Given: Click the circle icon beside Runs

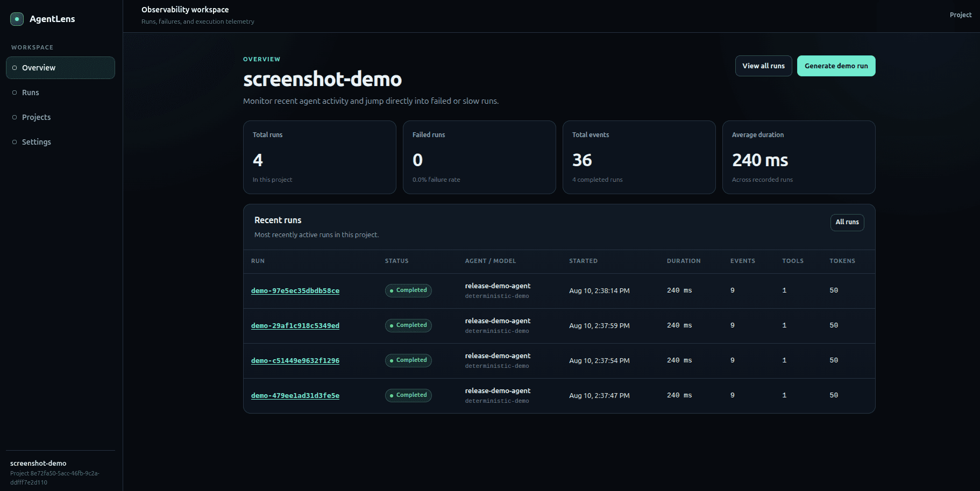Looking at the screenshot, I should pos(15,92).
